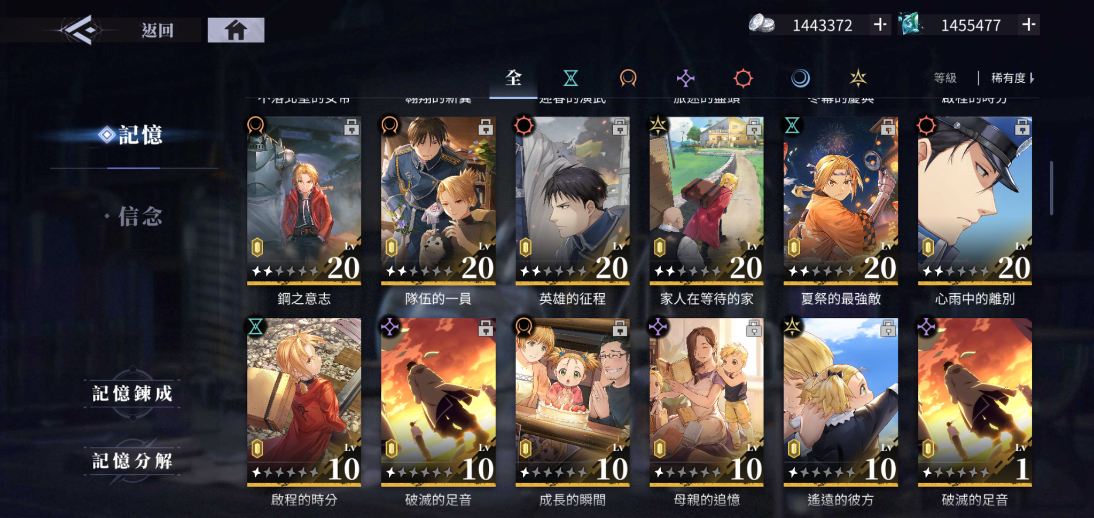
Task: Switch to the 全 filter tab
Action: coord(513,79)
